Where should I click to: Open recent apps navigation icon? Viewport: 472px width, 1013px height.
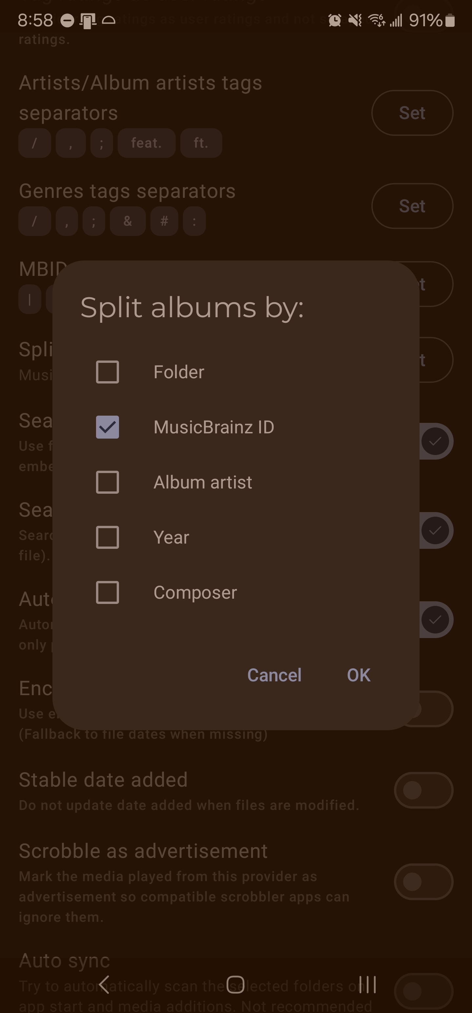[x=367, y=984]
